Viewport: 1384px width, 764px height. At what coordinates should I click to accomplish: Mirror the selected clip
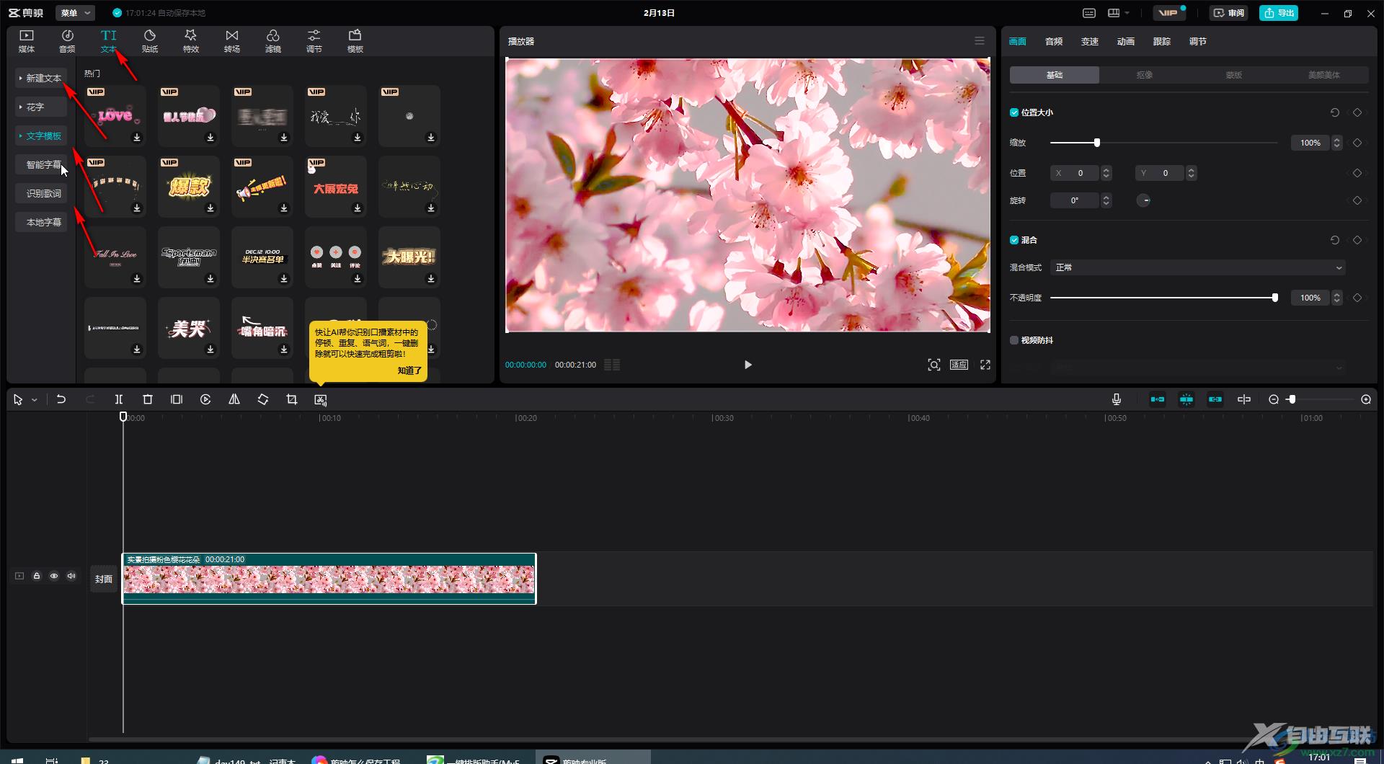tap(234, 399)
